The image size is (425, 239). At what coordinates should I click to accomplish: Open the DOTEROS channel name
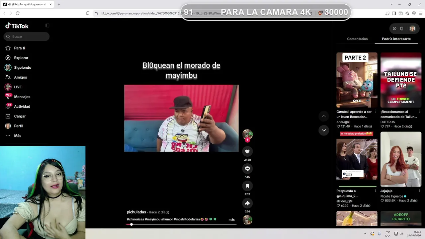(387, 122)
